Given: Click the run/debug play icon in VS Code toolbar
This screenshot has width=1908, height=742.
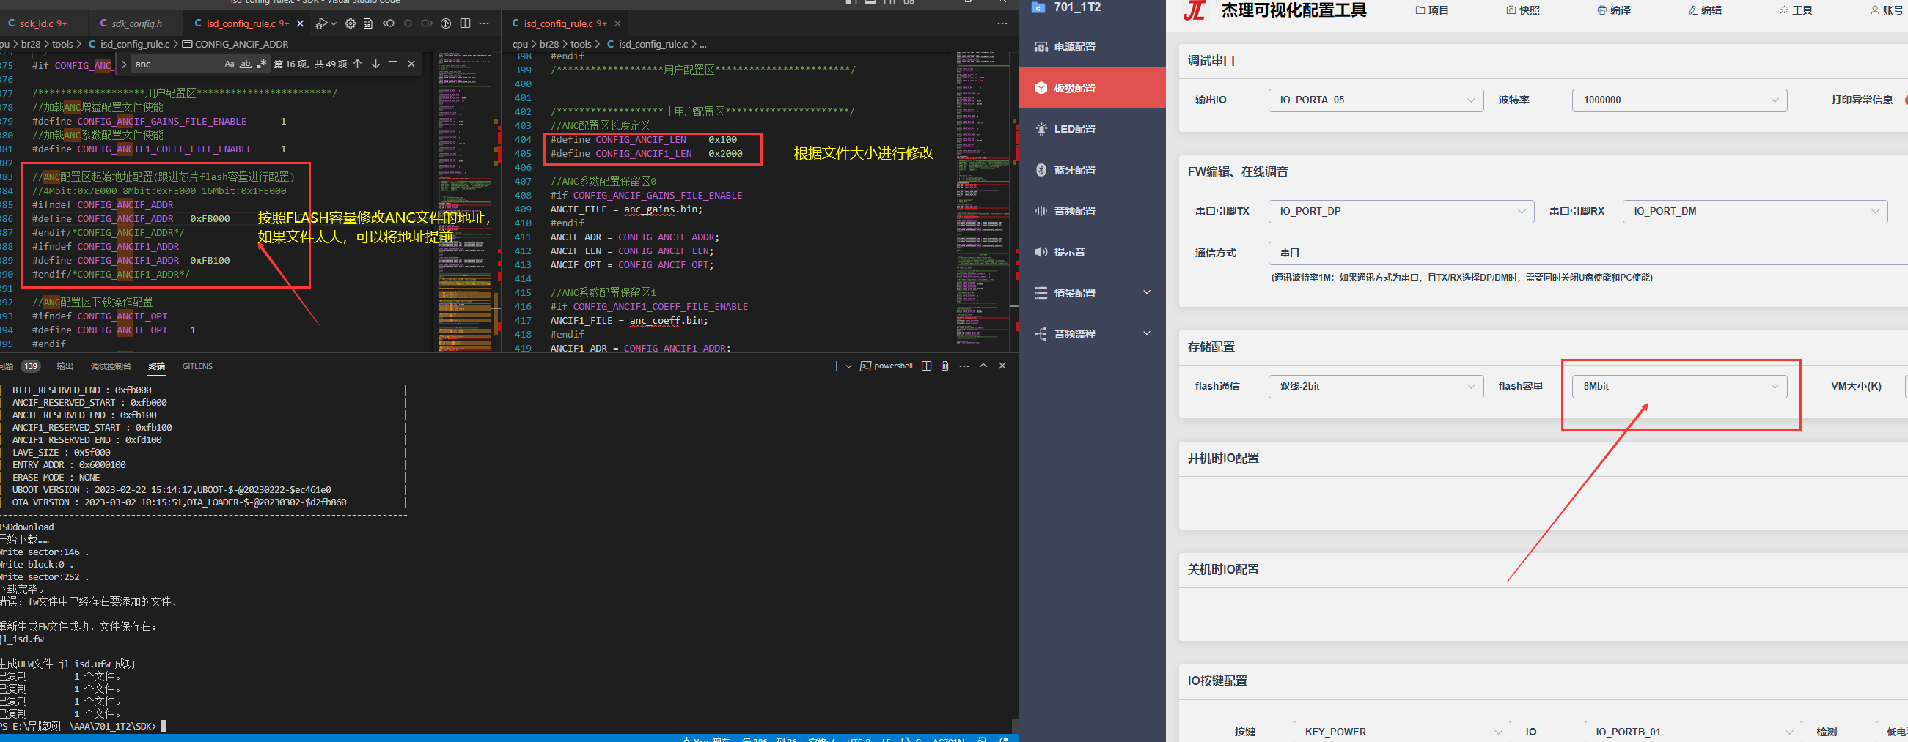Looking at the screenshot, I should click(x=321, y=23).
